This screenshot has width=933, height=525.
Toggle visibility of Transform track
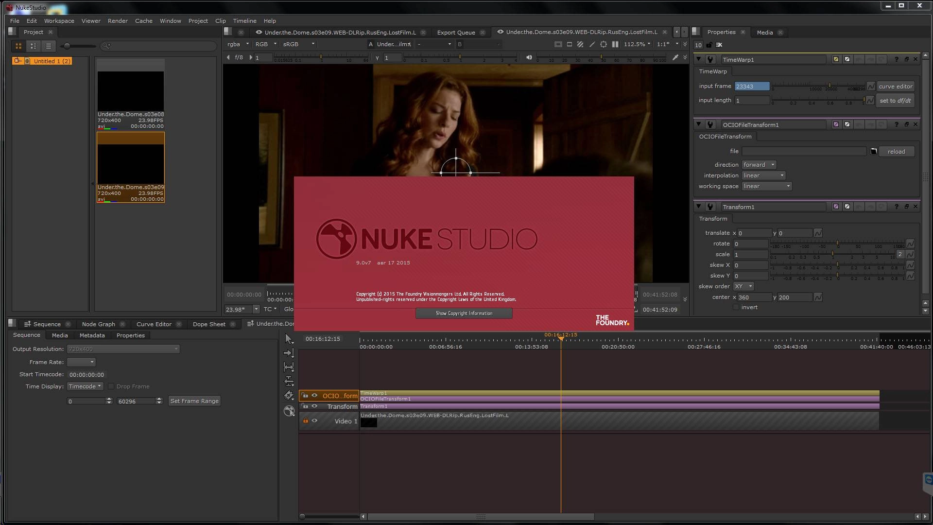point(314,406)
